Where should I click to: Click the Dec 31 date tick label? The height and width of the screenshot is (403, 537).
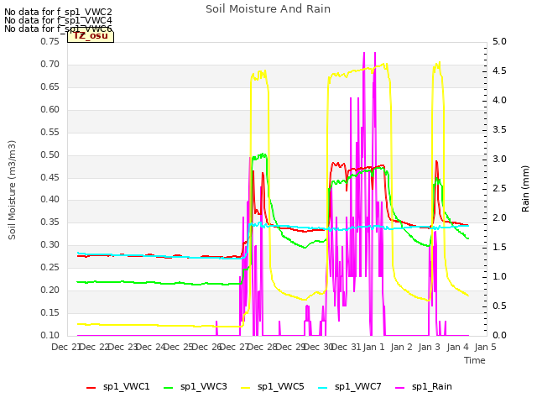coord(346,347)
